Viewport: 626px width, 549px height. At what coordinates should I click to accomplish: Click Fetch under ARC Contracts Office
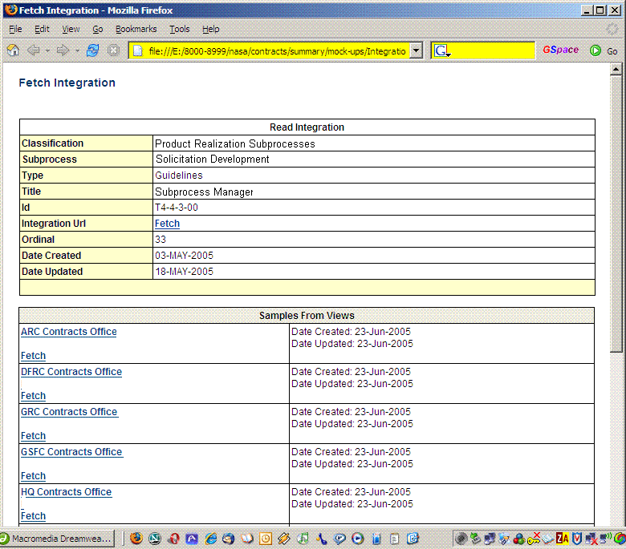(x=33, y=356)
